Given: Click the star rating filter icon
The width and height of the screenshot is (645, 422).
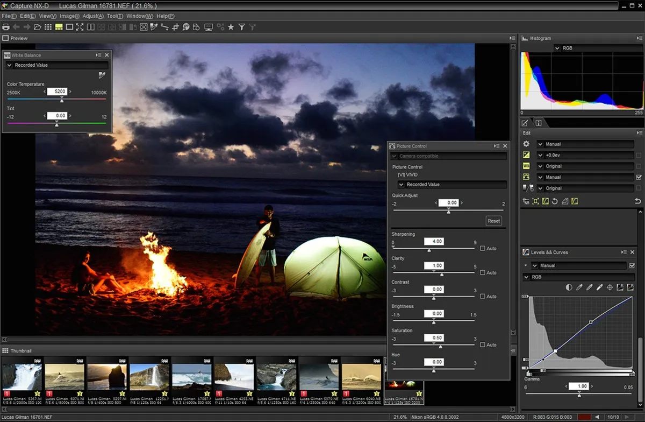Looking at the screenshot, I should (231, 27).
